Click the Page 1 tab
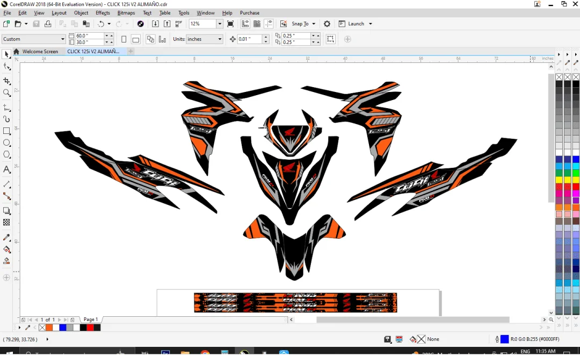Image resolution: width=580 pixels, height=363 pixels. click(91, 319)
